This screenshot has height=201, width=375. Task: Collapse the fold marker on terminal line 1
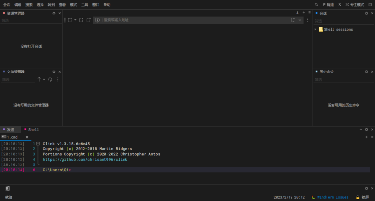(x=38, y=144)
